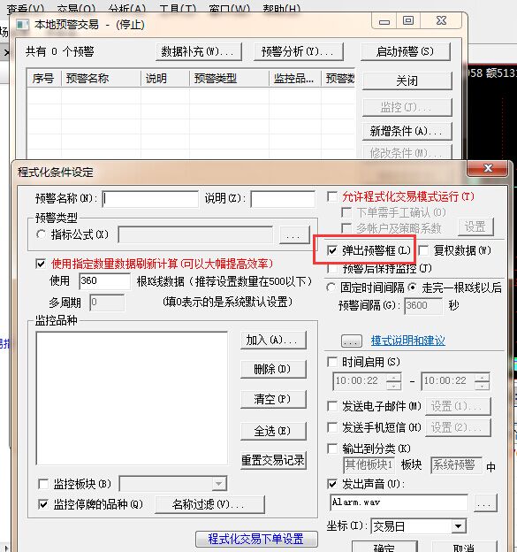517x552 pixels.
Task: Click 本地预警交易 window title icon
Action: [x=23, y=25]
